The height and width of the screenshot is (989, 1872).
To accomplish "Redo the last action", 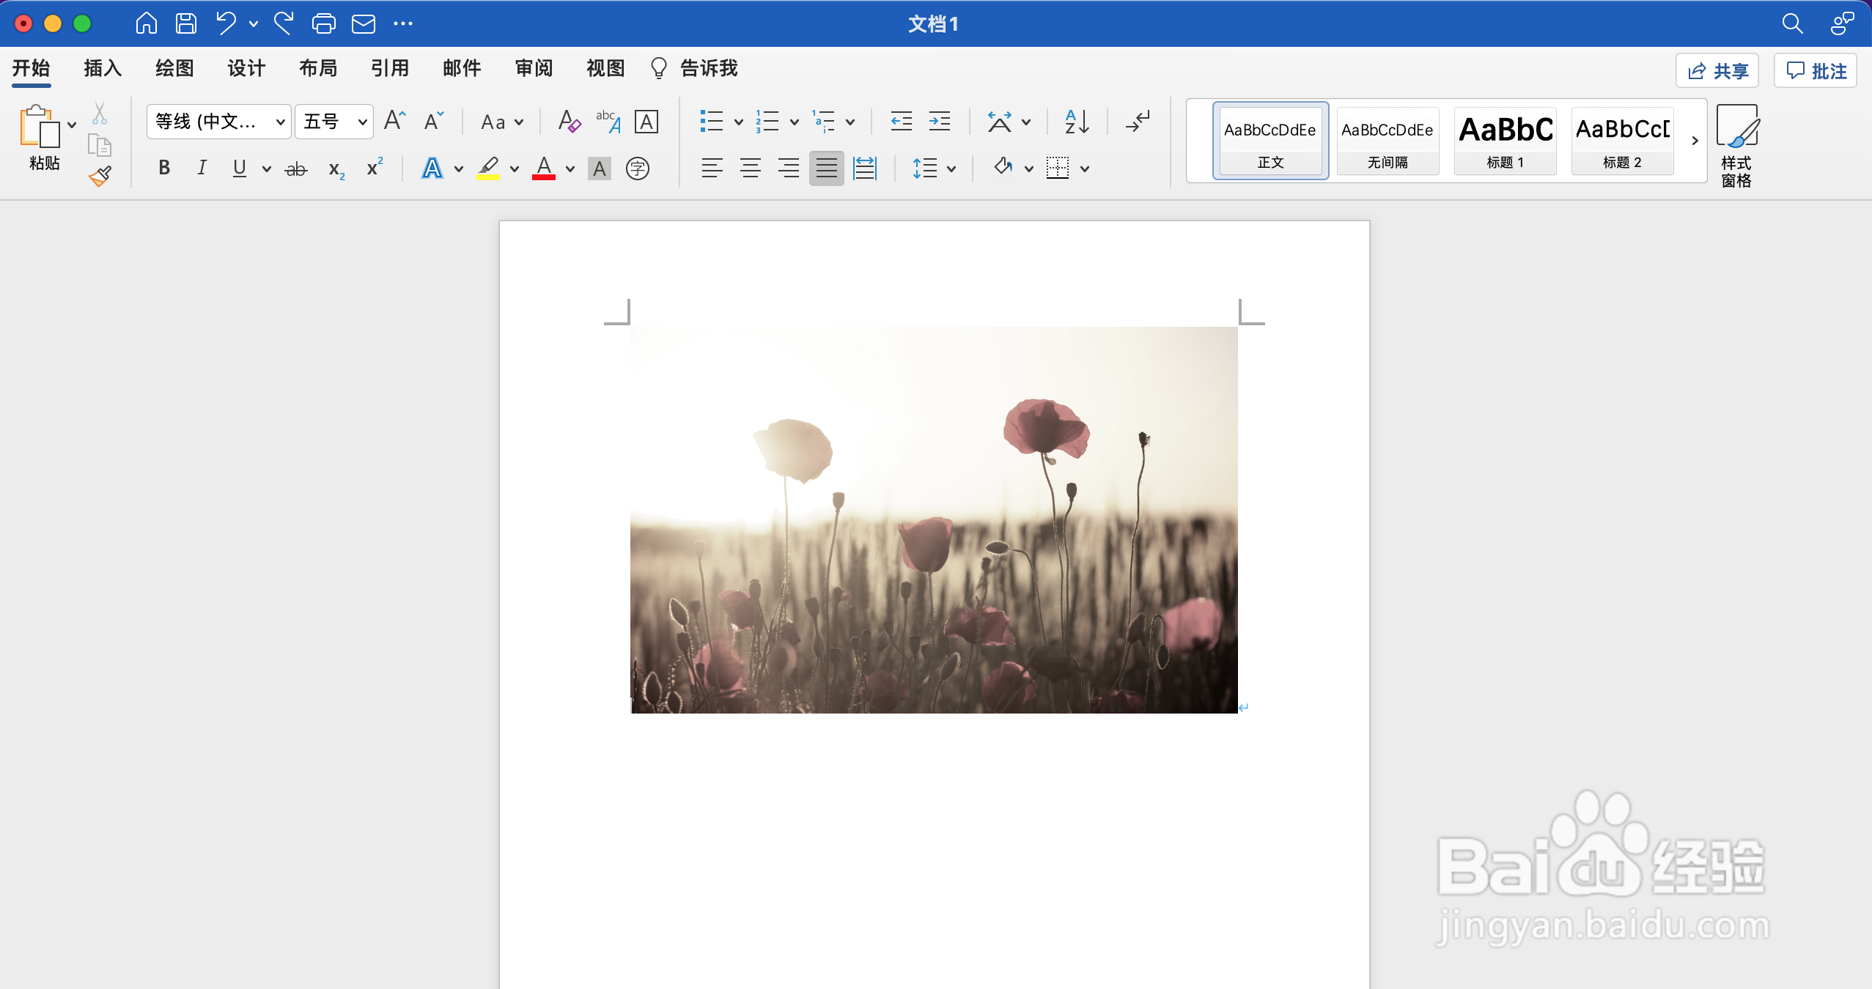I will [284, 23].
